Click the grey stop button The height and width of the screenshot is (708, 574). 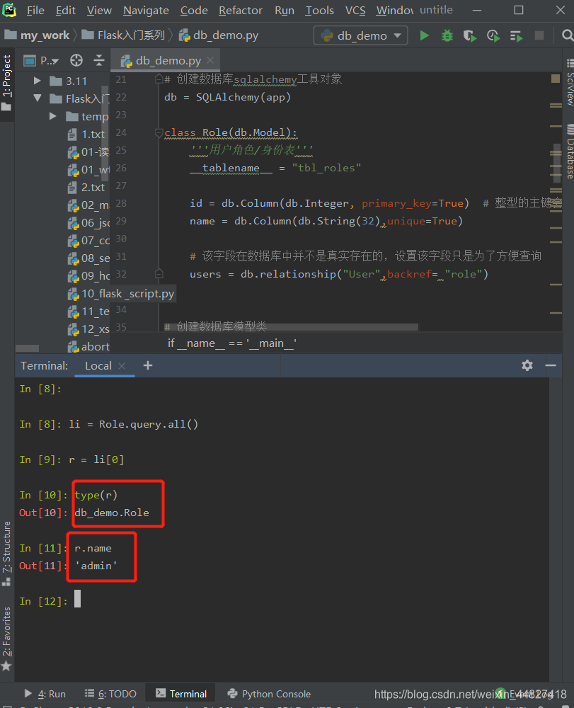(x=539, y=35)
